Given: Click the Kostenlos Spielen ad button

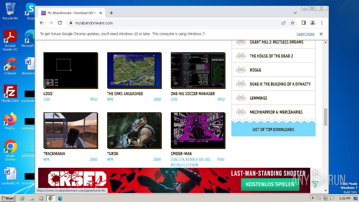Looking at the screenshot, I should [270, 184].
